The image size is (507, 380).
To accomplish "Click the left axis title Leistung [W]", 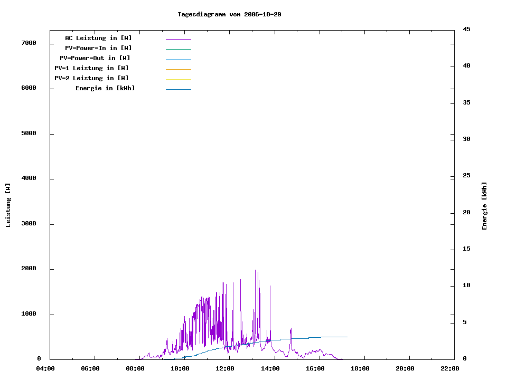I will [x=8, y=205].
